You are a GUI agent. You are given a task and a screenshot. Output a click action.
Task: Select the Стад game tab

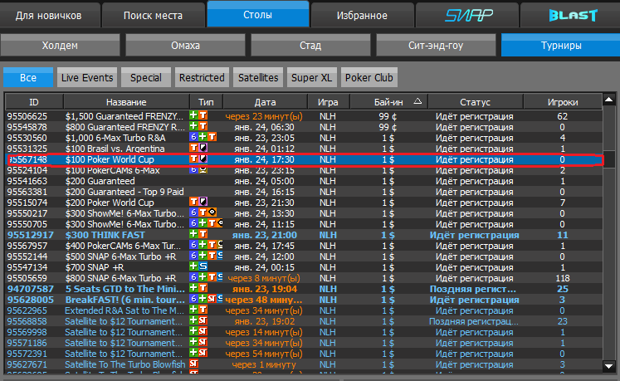310,46
